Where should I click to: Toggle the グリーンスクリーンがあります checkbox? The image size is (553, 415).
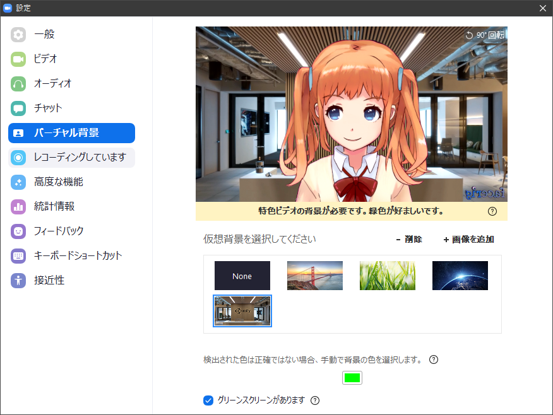[208, 400]
